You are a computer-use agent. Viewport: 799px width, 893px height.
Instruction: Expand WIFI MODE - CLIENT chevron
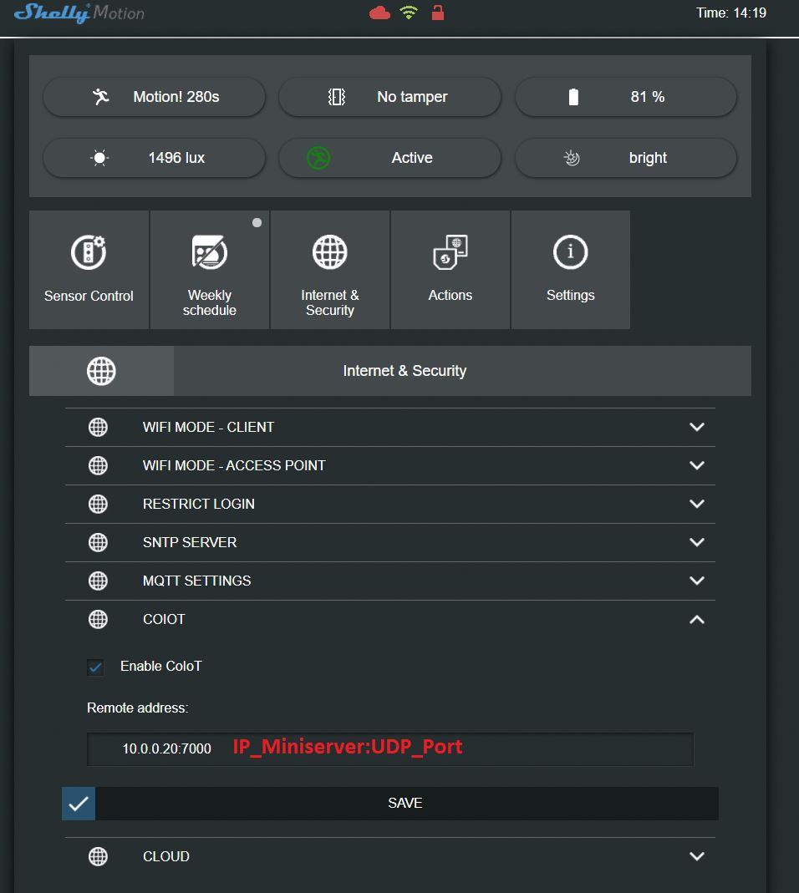(697, 427)
